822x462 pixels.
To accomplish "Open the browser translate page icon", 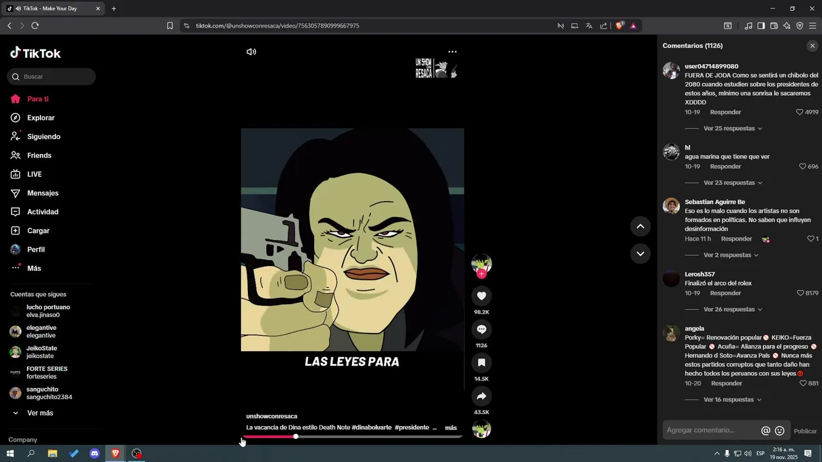I will pyautogui.click(x=589, y=26).
